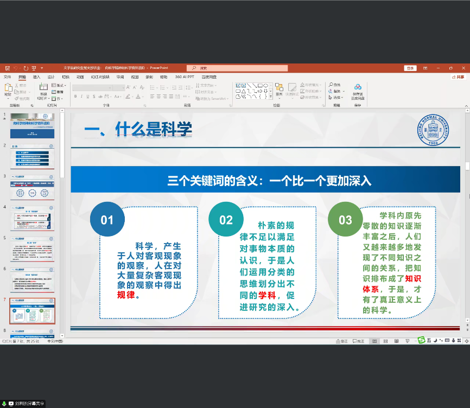Toggle Italic text formatting
The height and width of the screenshot is (408, 470).
coord(81,97)
